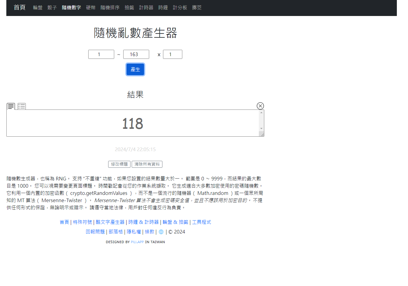Open the 回報問題 footer link
This screenshot has width=408, height=286.
click(95, 232)
